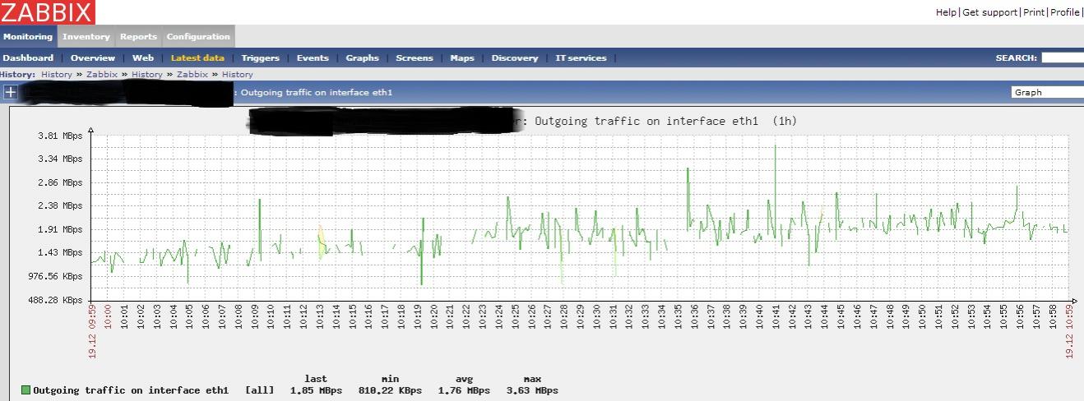Click the 10:41 time axis label

coord(775,316)
